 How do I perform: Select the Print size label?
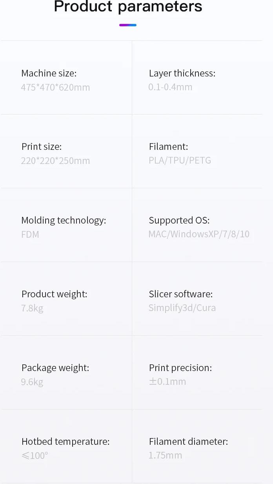(42, 147)
